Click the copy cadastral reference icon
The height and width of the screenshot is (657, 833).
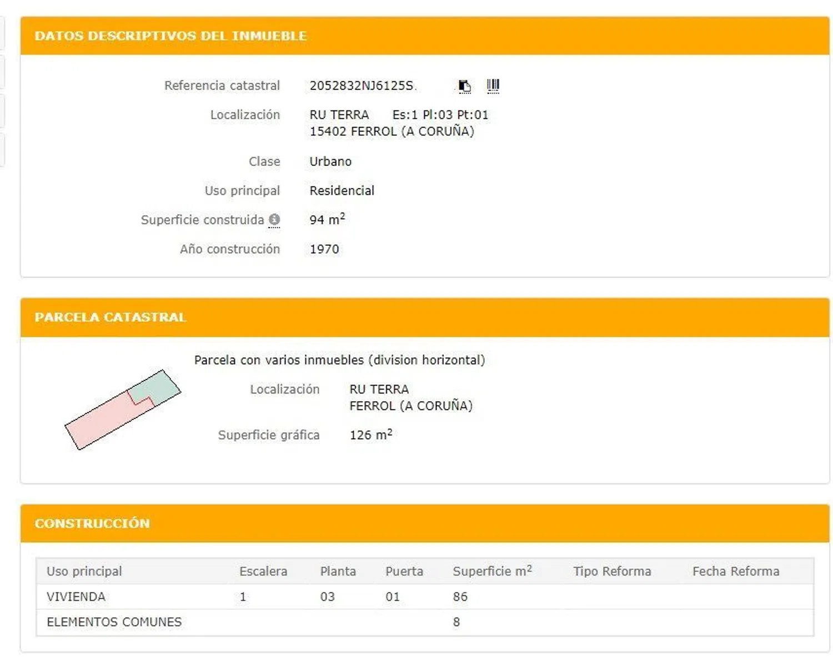point(464,86)
